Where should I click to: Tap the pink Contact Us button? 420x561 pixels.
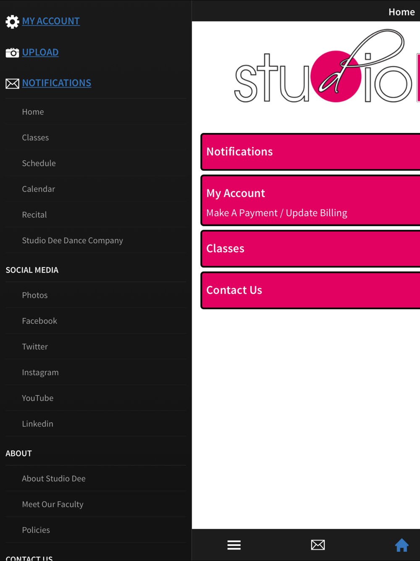310,291
